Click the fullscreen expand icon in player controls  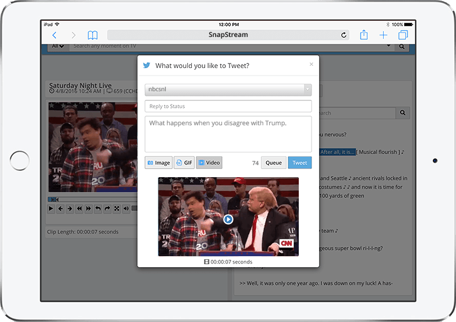coord(117,208)
